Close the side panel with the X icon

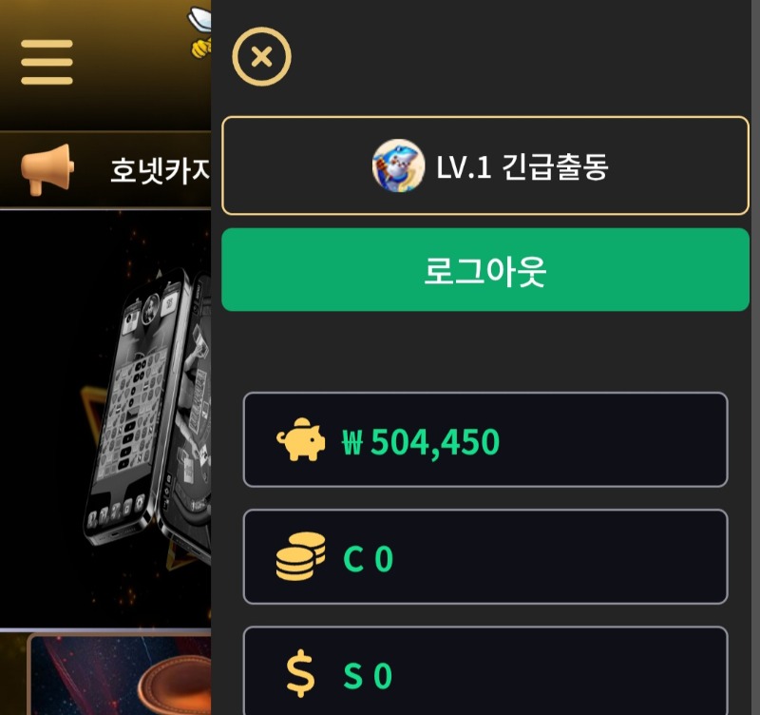[x=262, y=57]
